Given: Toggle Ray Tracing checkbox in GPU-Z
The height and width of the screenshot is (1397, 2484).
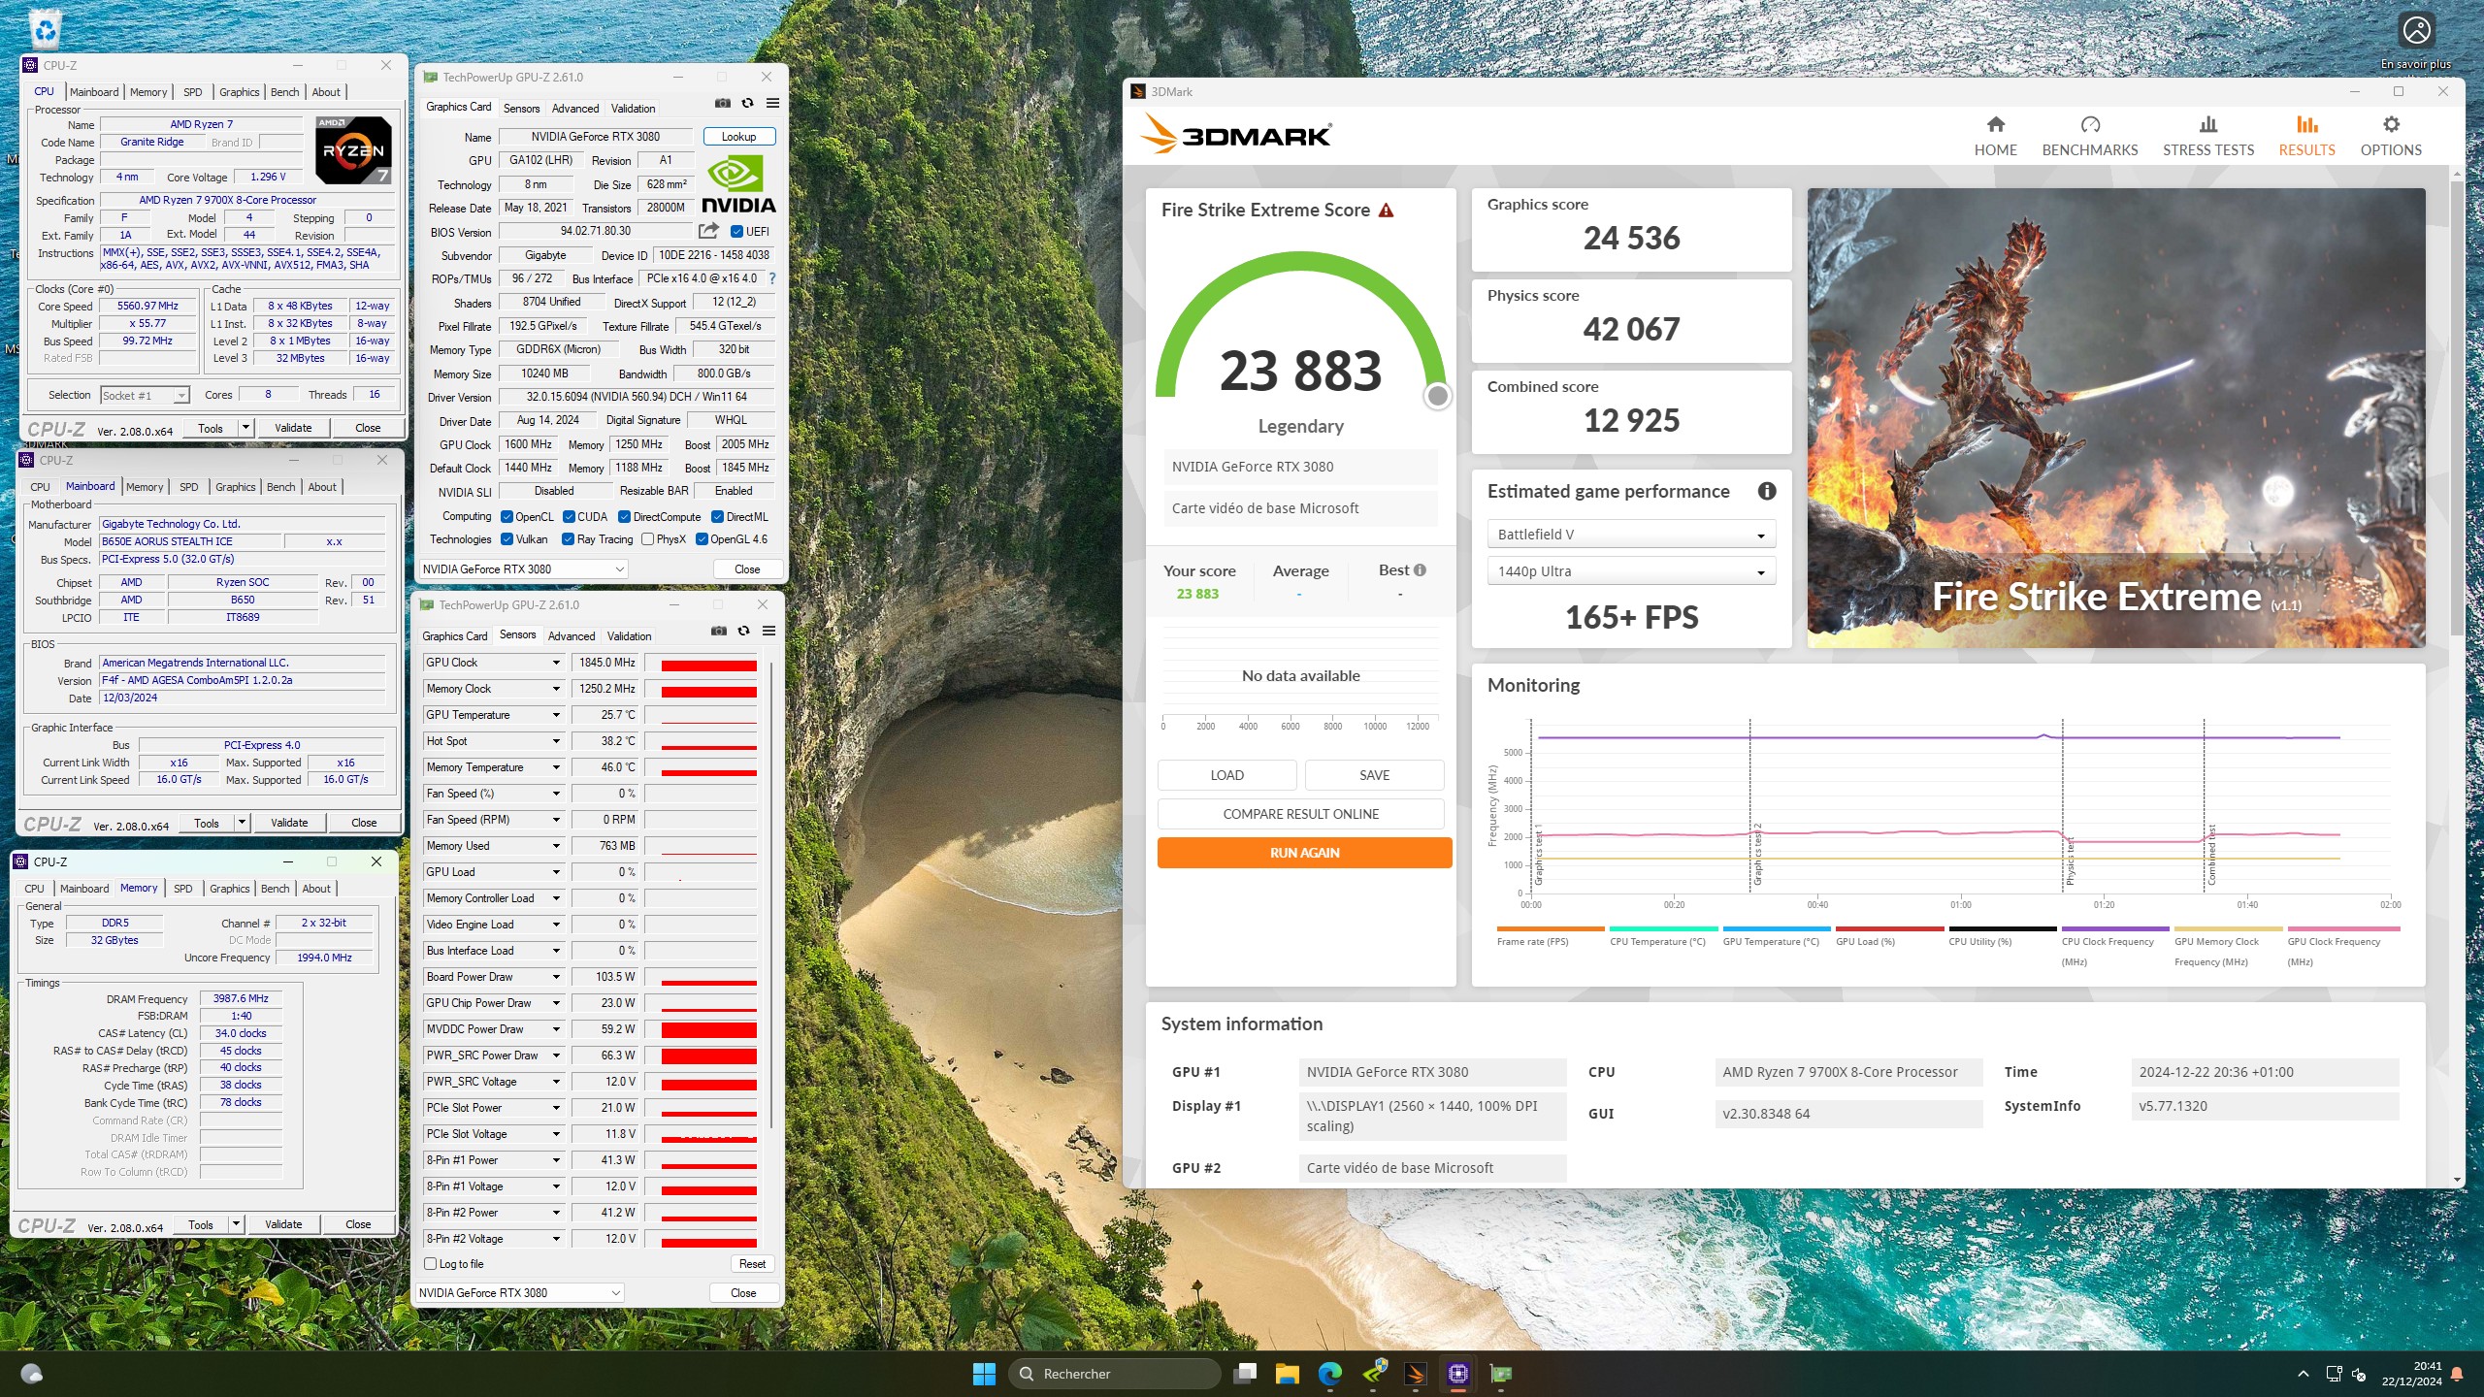Looking at the screenshot, I should [x=568, y=539].
